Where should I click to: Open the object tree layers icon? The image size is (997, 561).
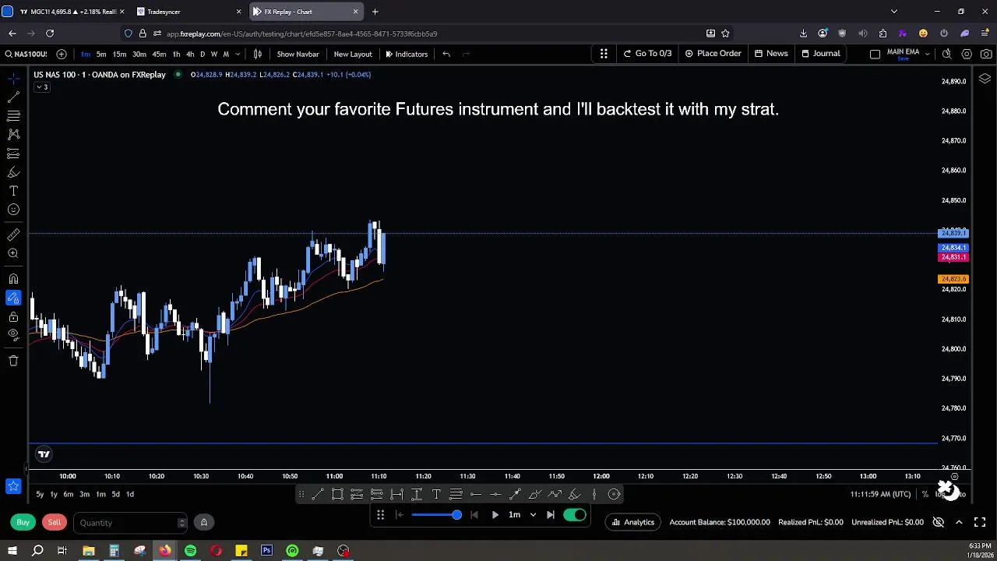coord(985,79)
